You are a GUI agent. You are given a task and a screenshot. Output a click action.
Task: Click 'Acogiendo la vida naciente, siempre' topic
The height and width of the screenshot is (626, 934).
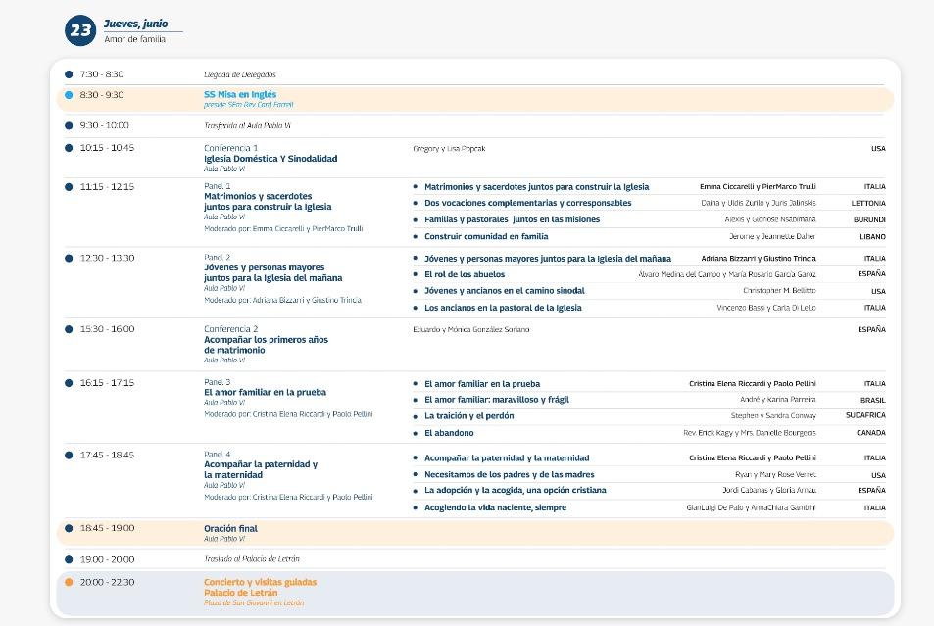pos(495,507)
